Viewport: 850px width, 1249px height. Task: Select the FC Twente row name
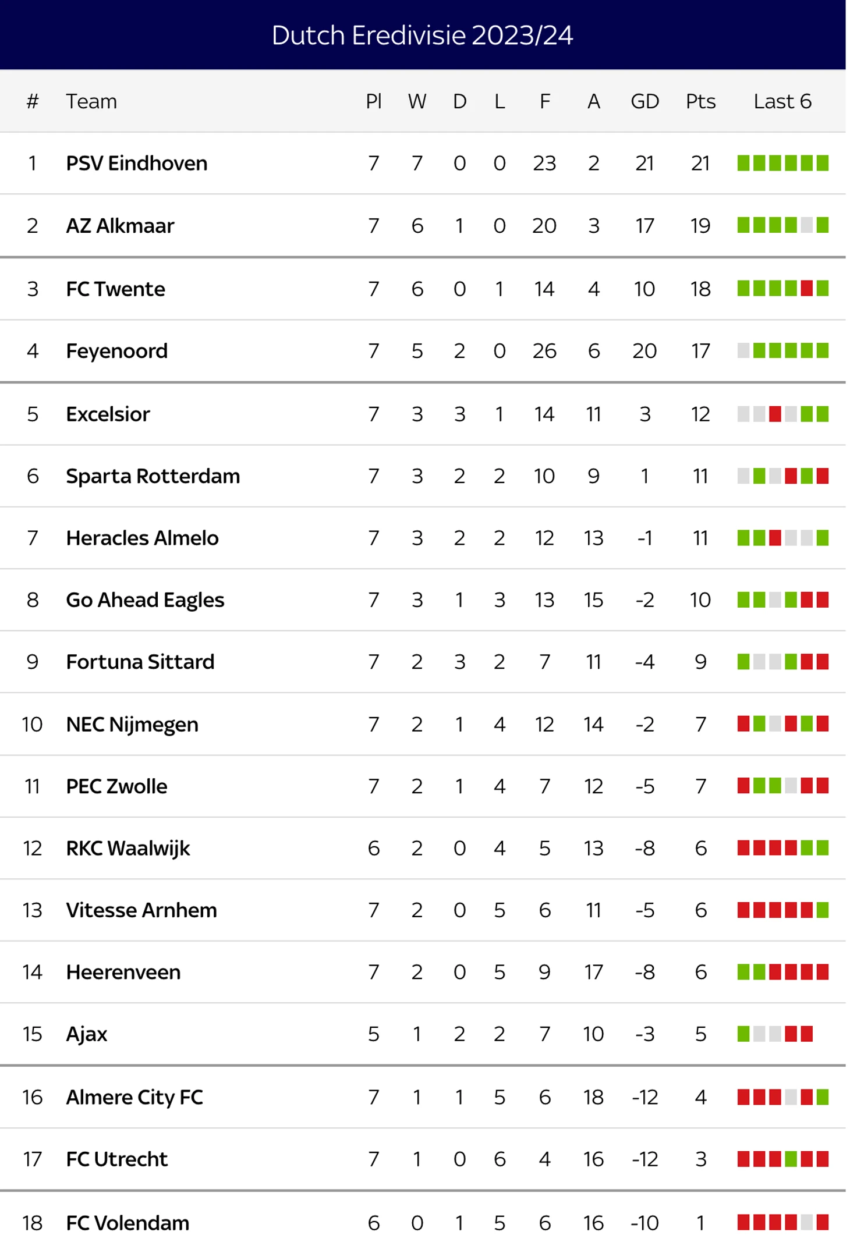115,289
